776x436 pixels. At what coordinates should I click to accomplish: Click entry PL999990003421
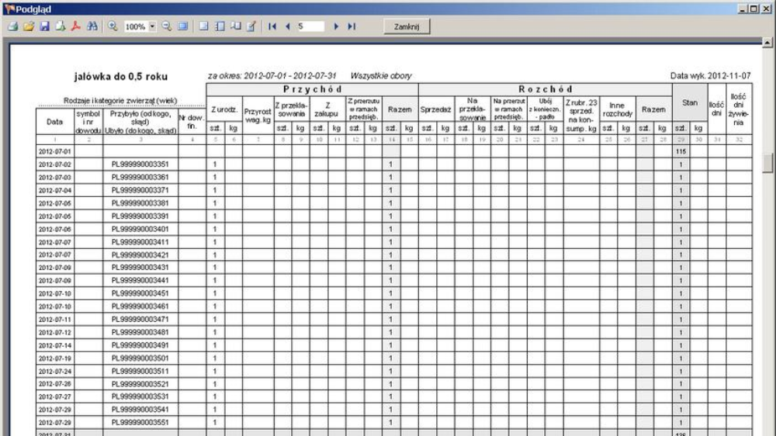(x=140, y=255)
